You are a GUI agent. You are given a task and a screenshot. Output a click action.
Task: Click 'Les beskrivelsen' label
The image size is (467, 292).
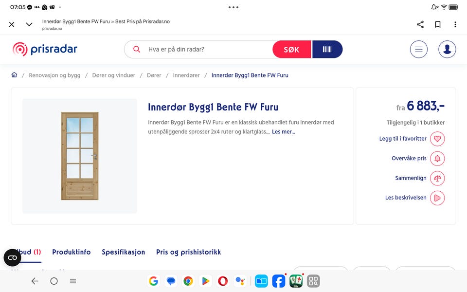[406, 198]
